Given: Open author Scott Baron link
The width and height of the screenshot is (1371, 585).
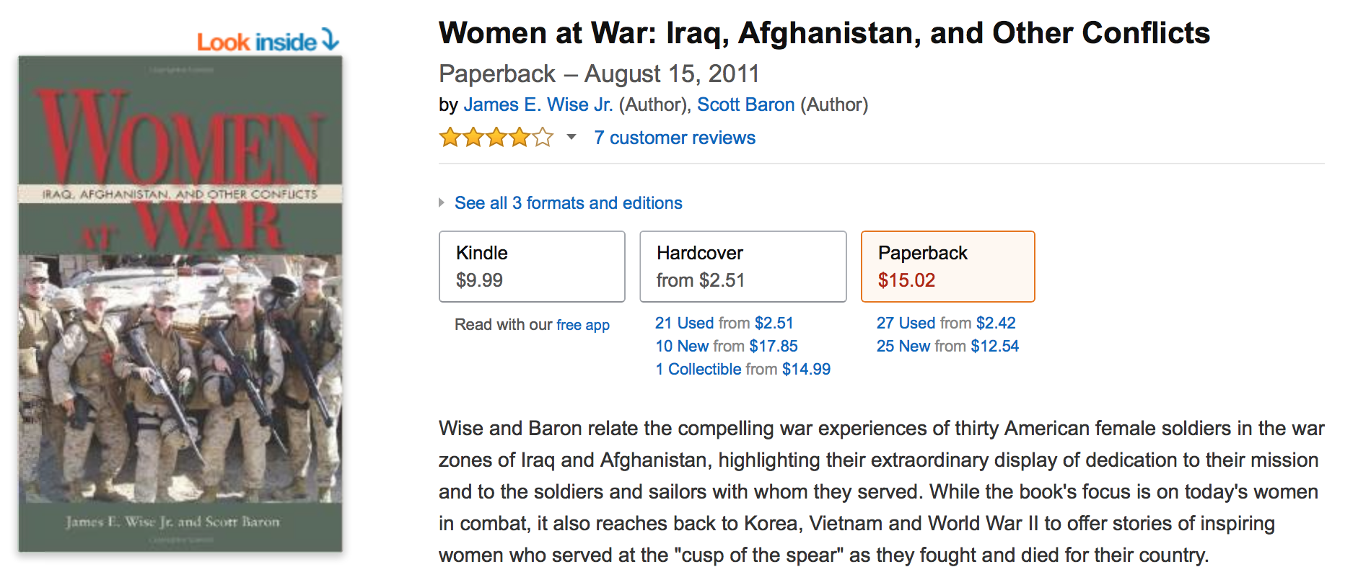Looking at the screenshot, I should pyautogui.click(x=745, y=105).
